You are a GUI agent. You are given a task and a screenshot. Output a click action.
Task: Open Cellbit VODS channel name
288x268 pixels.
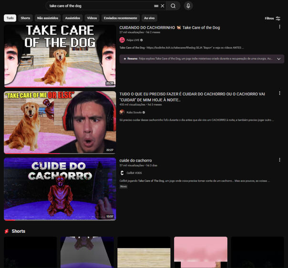(134, 173)
